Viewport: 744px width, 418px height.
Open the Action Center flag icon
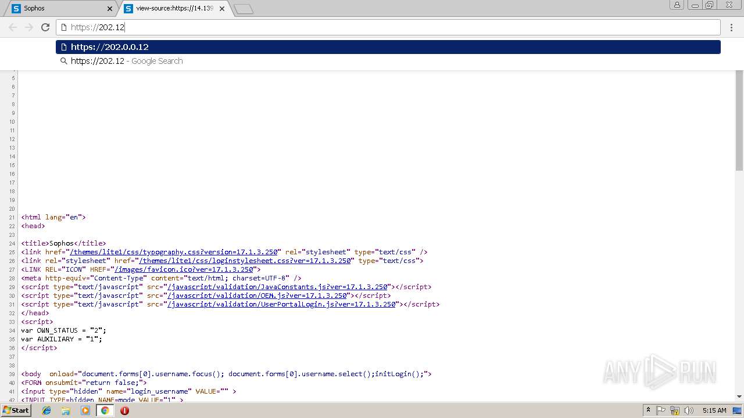click(x=661, y=410)
